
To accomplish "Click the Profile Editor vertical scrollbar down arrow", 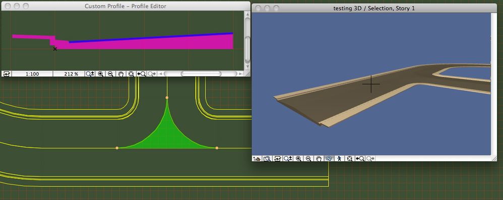I will click(247, 66).
